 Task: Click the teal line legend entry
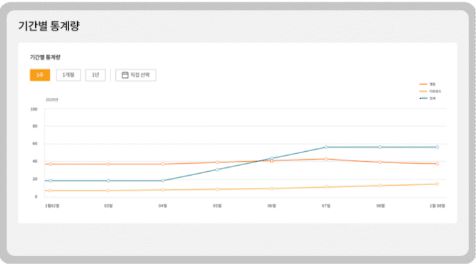427,99
